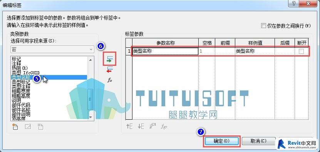The width and height of the screenshot is (320, 152).
Task: Add selected parameter to label (green arrow)
Action: pyautogui.click(x=110, y=59)
